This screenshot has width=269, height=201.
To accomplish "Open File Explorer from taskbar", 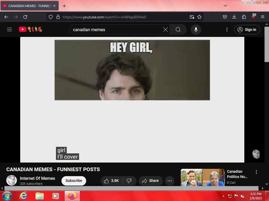I will tap(40, 196).
